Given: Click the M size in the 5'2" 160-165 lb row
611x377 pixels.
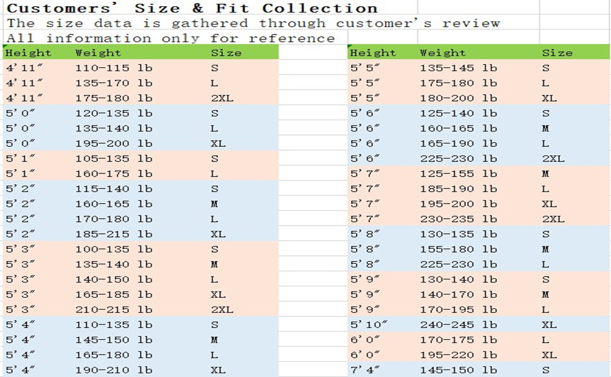Looking at the screenshot, I should [x=214, y=204].
